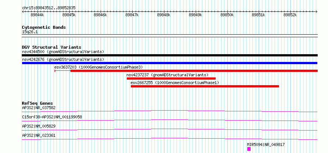Select the 15q26.1 band label

(x=30, y=32)
